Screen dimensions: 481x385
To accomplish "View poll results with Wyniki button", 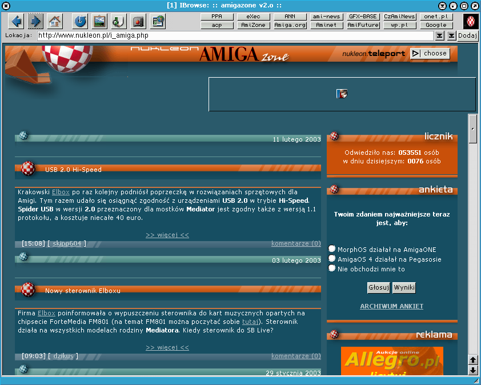I will click(x=404, y=287).
